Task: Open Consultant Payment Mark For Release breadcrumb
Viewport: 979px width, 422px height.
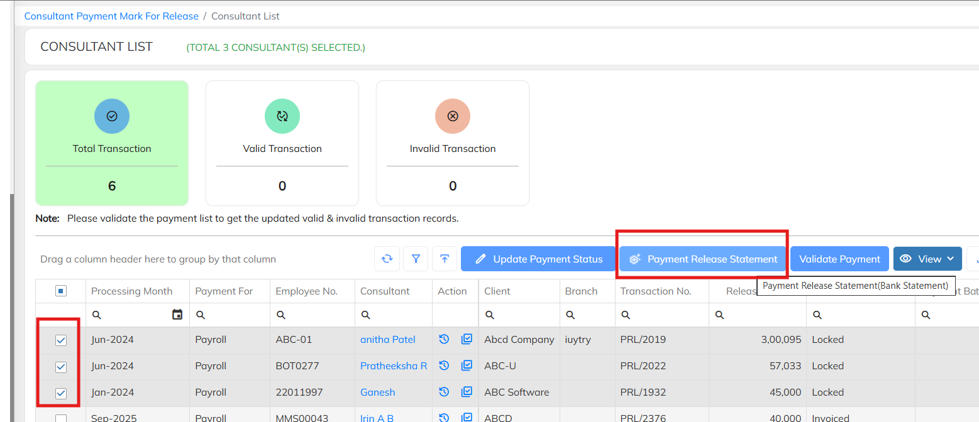Action: click(111, 16)
